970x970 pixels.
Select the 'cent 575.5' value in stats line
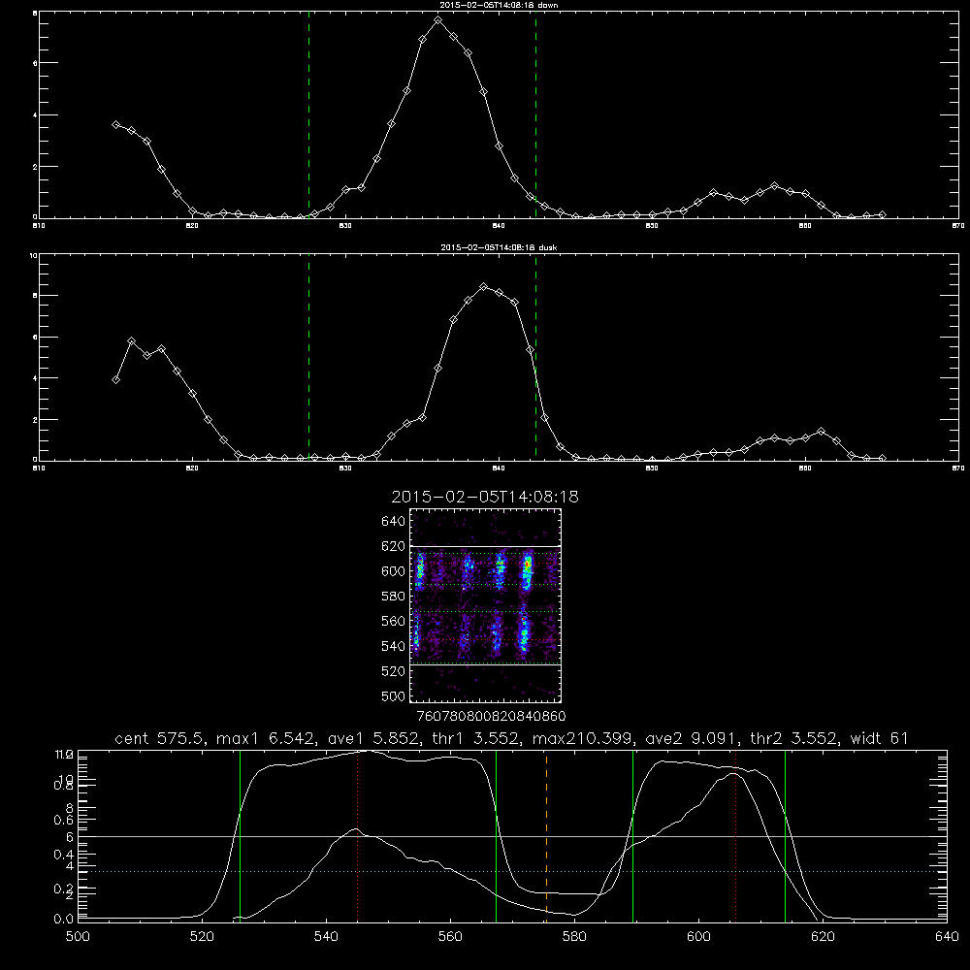(163, 738)
